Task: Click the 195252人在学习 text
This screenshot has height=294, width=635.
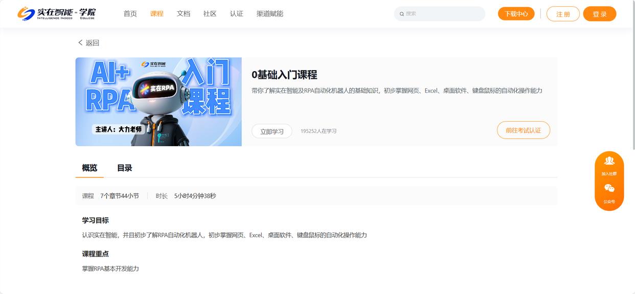Action: pyautogui.click(x=319, y=131)
